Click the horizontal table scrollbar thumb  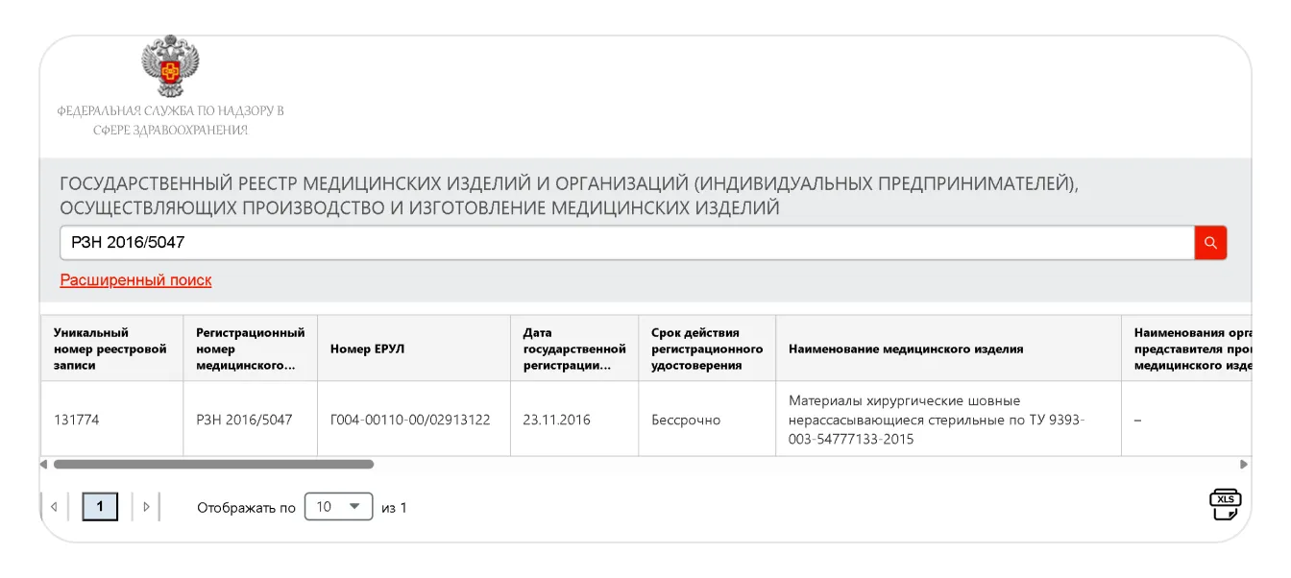(213, 464)
